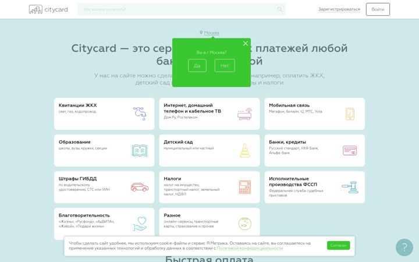
Task: Accept cookies with Согласен button
Action: click(x=338, y=246)
